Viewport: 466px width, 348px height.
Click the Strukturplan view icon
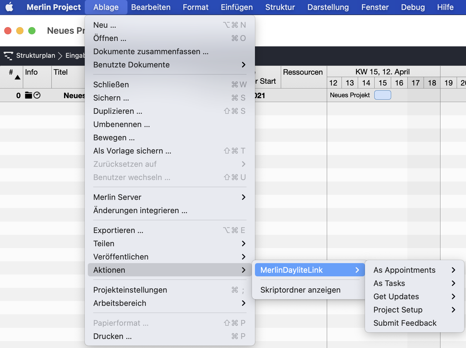pos(8,56)
